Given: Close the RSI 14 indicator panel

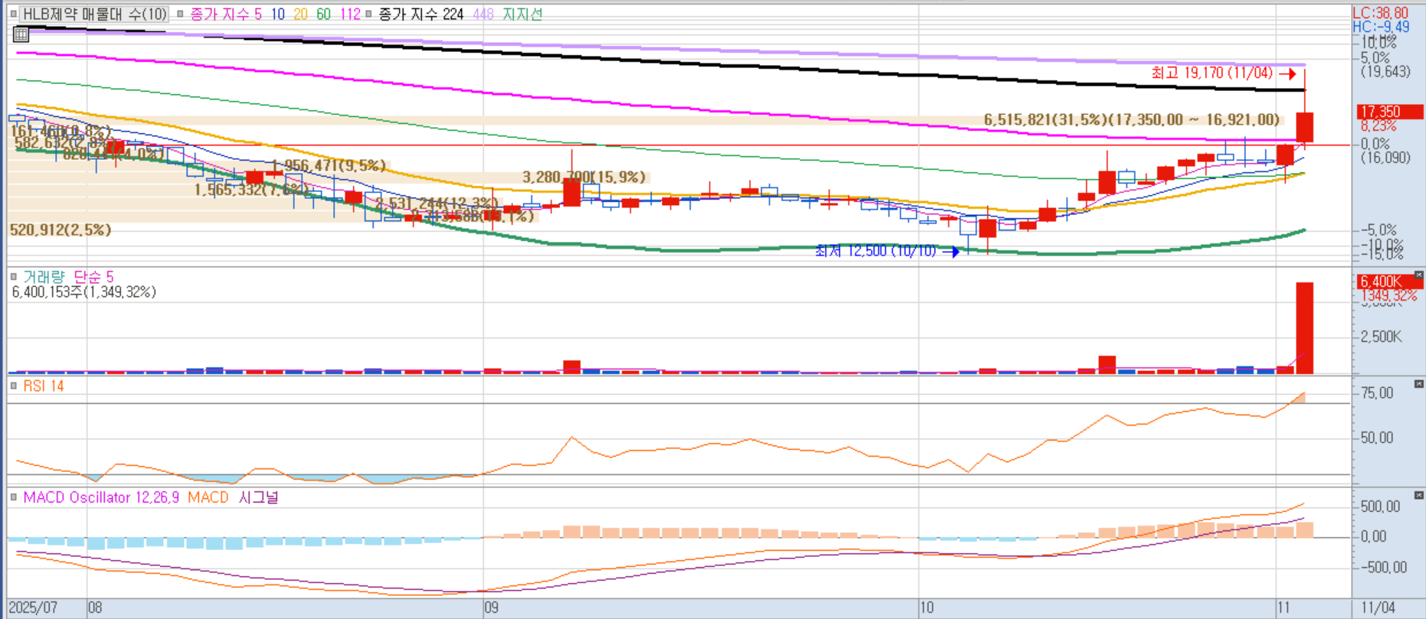Looking at the screenshot, I should (1418, 384).
